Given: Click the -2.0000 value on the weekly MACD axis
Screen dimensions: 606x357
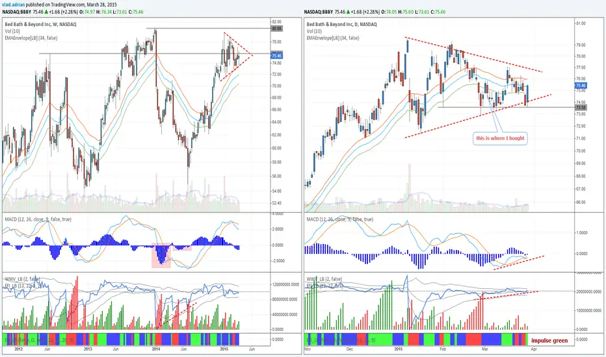Looking at the screenshot, I should (276, 260).
